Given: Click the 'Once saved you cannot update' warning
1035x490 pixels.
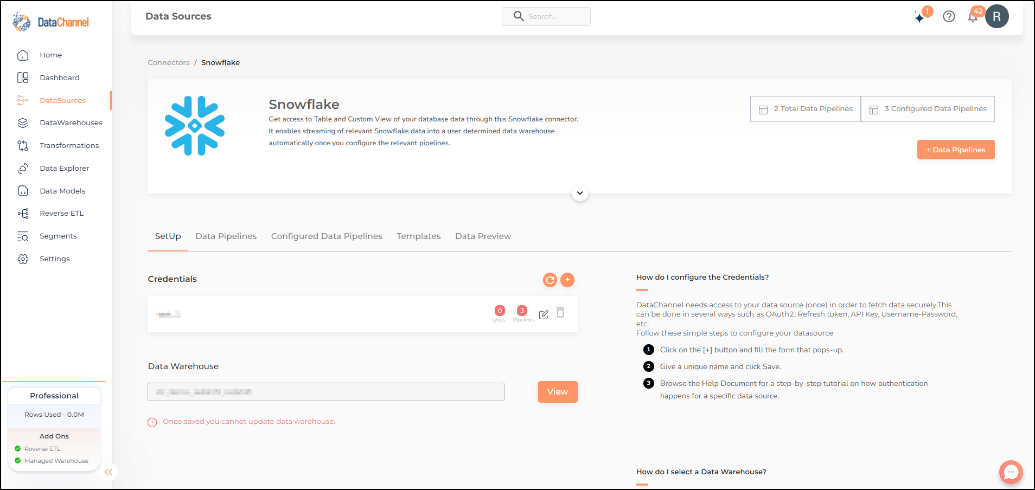Looking at the screenshot, I should point(249,422).
